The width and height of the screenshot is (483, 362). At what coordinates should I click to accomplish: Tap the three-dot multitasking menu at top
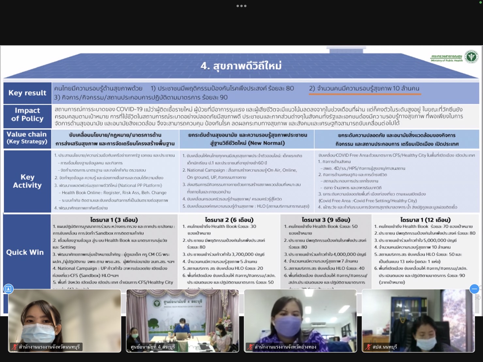point(241,6)
